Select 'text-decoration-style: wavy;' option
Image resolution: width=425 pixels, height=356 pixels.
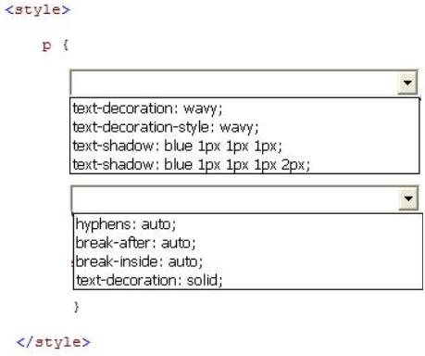(x=166, y=127)
